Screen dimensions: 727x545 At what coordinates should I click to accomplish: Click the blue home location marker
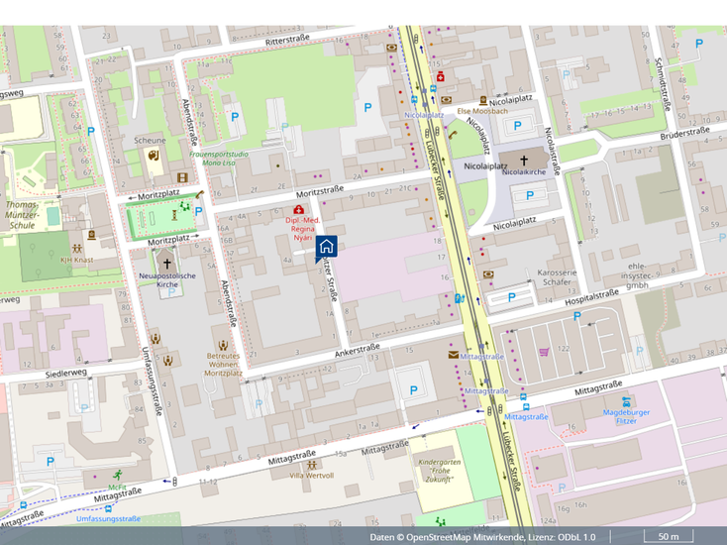pyautogui.click(x=326, y=247)
